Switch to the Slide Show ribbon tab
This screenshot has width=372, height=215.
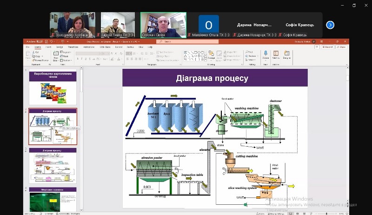[105, 47]
